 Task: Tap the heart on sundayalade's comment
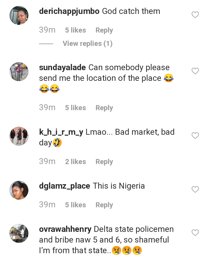click(195, 71)
